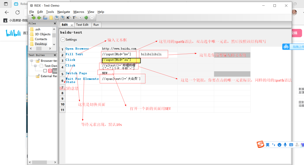The width and height of the screenshot is (304, 165).
Task: Open the File menu
Action: [x=32, y=12]
